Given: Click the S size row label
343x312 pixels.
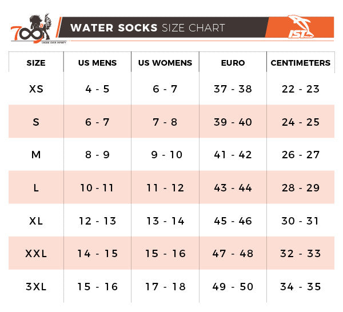Looking at the screenshot, I should tap(36, 122).
